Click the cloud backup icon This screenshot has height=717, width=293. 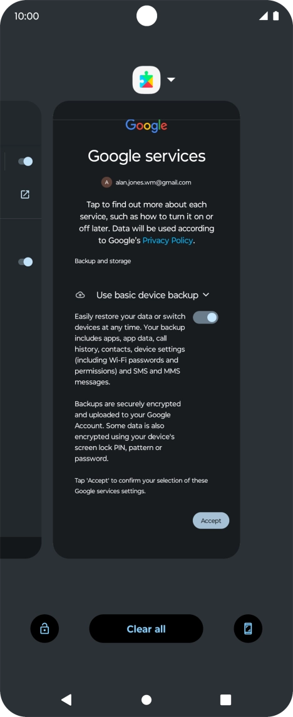(80, 295)
